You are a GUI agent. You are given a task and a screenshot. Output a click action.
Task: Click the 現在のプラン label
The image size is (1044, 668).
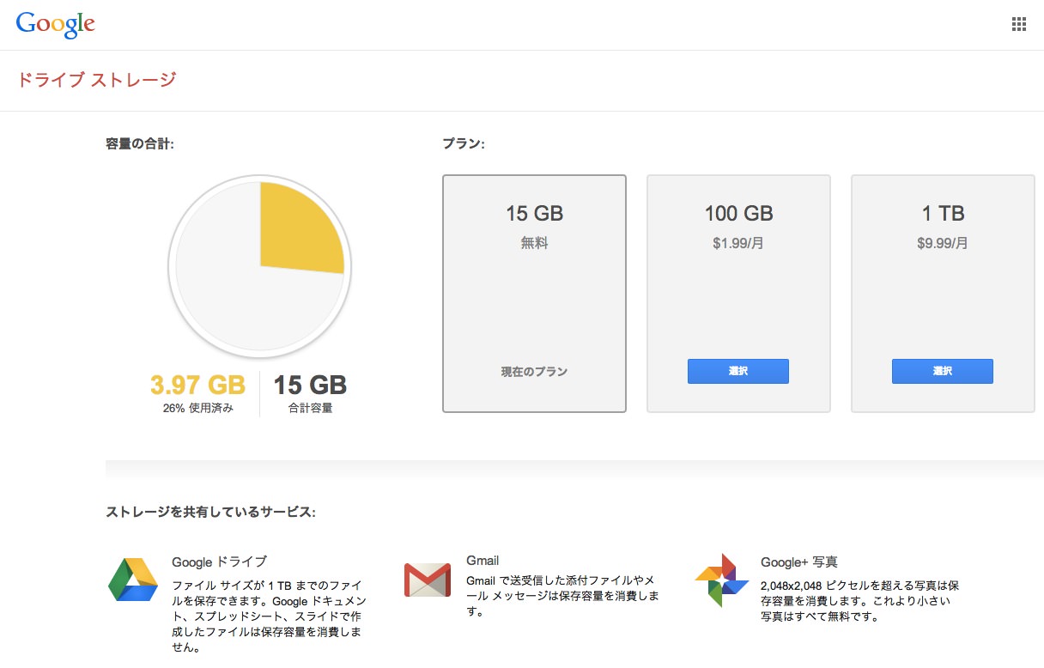click(x=534, y=372)
